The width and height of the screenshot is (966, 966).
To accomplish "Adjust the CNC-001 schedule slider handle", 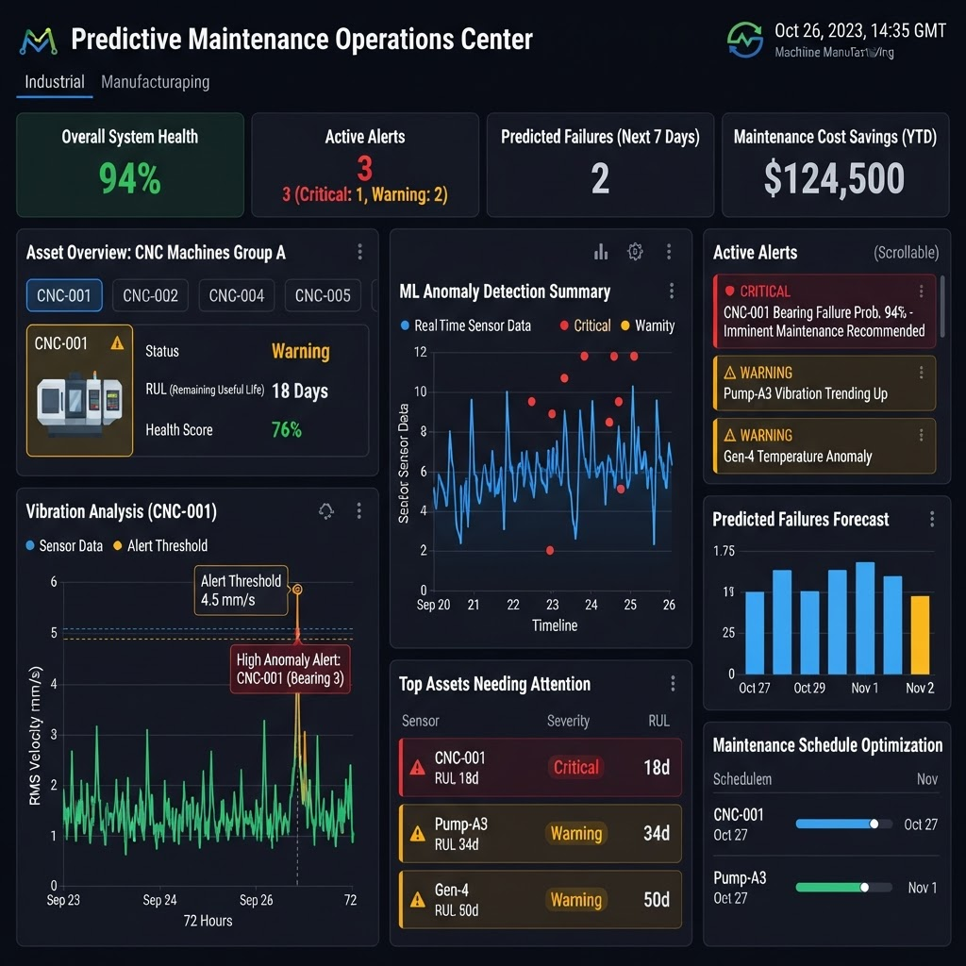I will coord(874,824).
